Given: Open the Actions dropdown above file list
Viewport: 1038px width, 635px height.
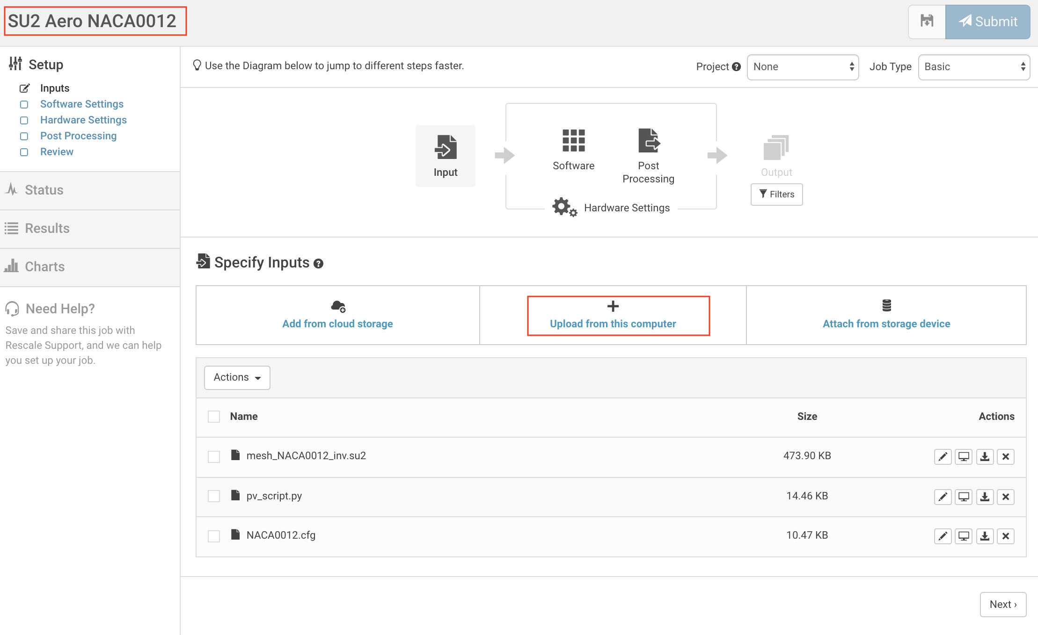Looking at the screenshot, I should coord(237,377).
